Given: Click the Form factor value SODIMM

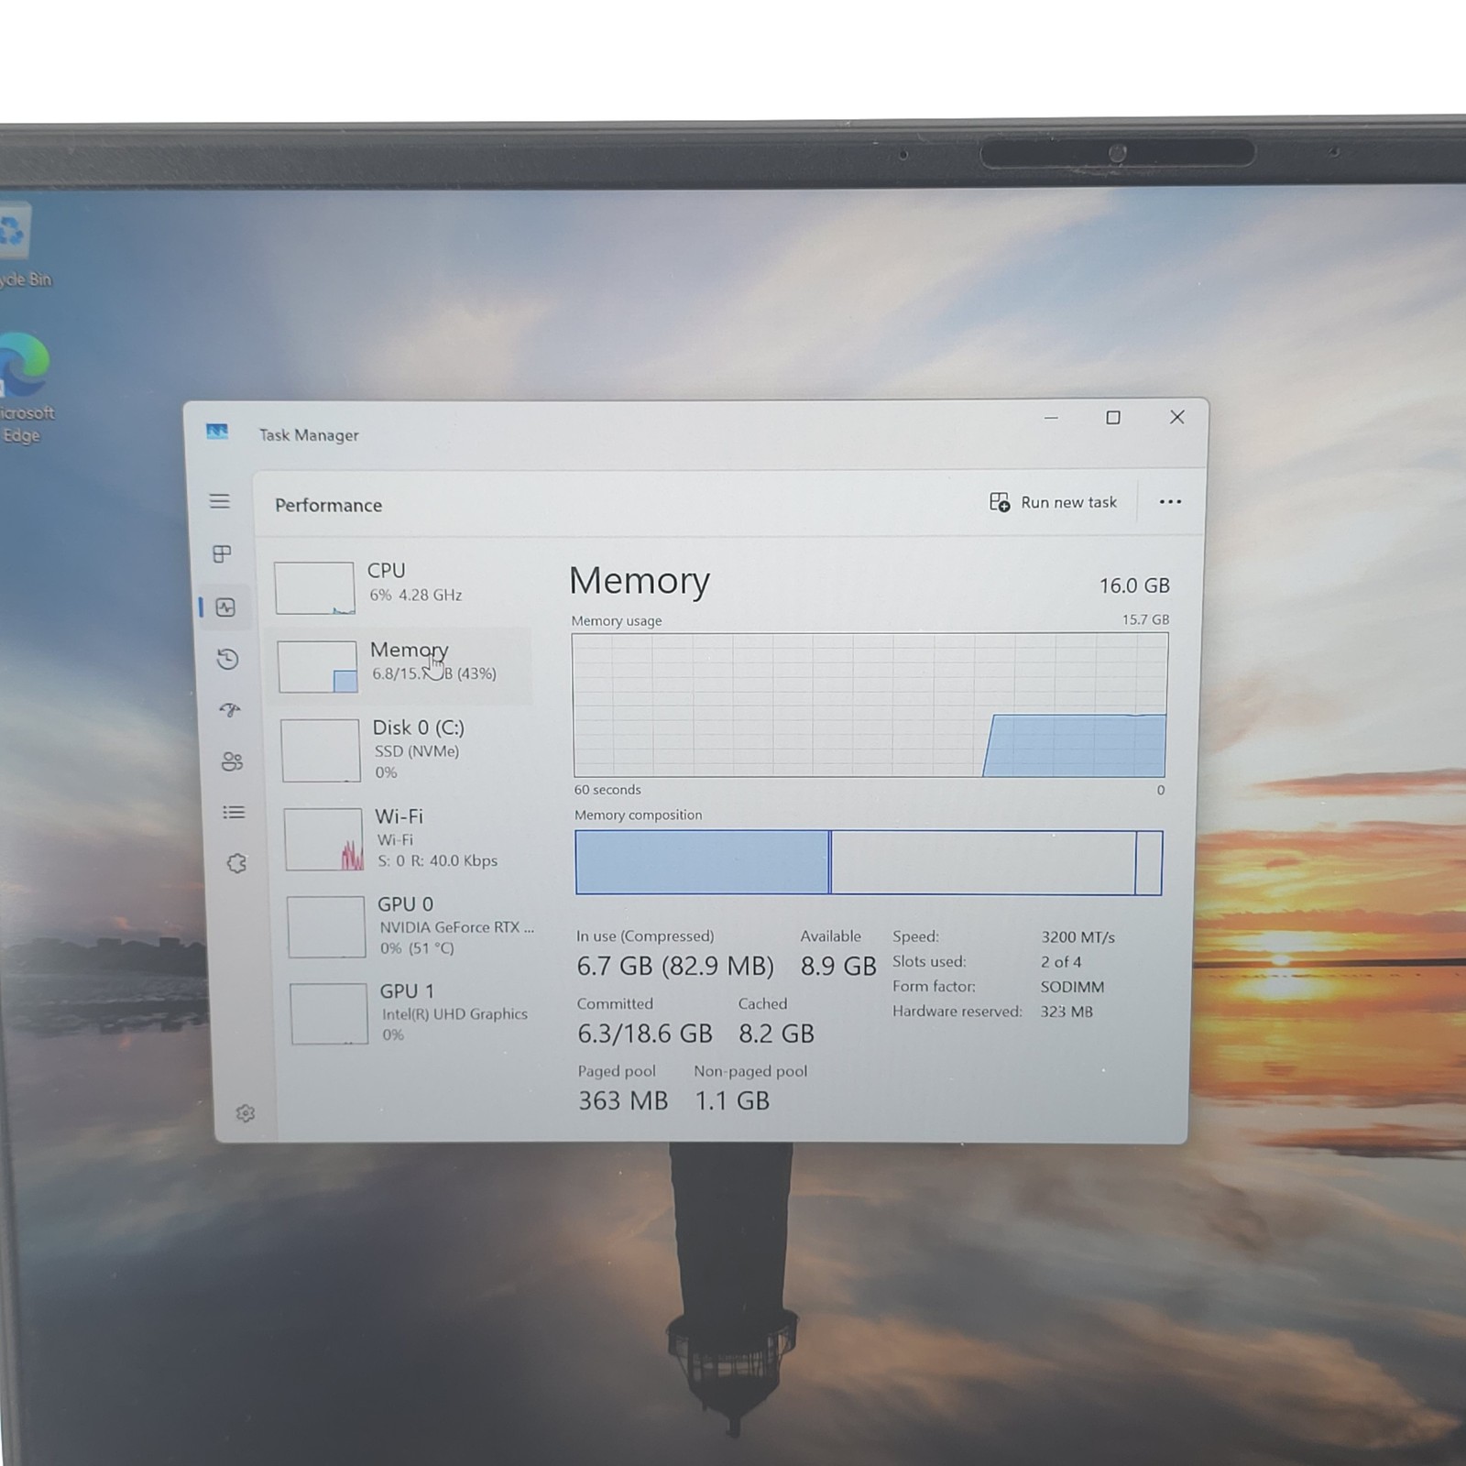Looking at the screenshot, I should point(1072,987).
